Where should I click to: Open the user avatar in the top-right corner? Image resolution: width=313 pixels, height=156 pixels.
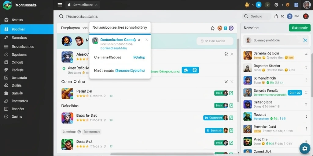click(x=307, y=5)
